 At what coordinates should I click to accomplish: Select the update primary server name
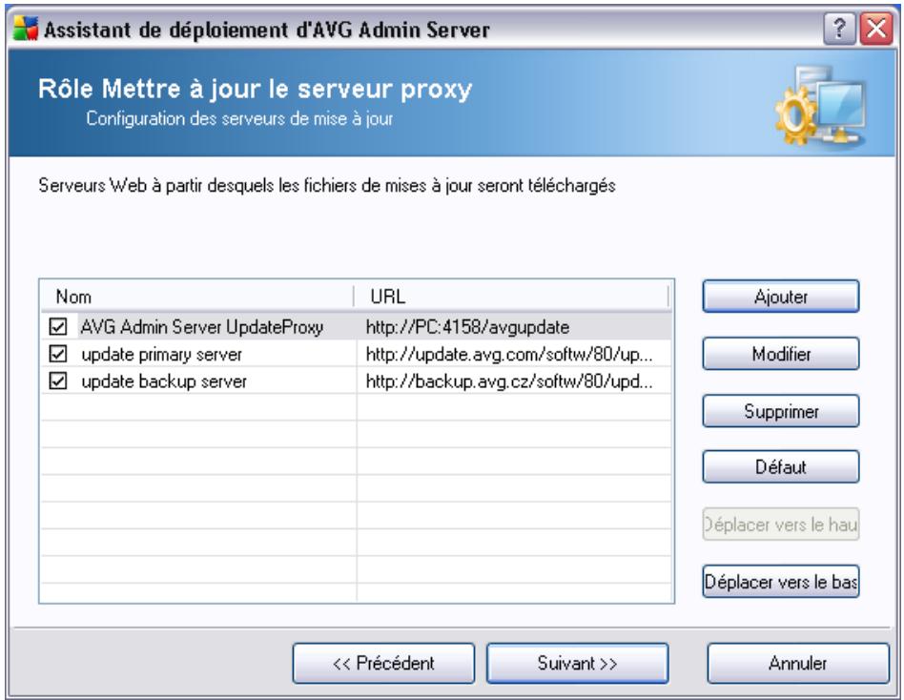[x=161, y=354]
